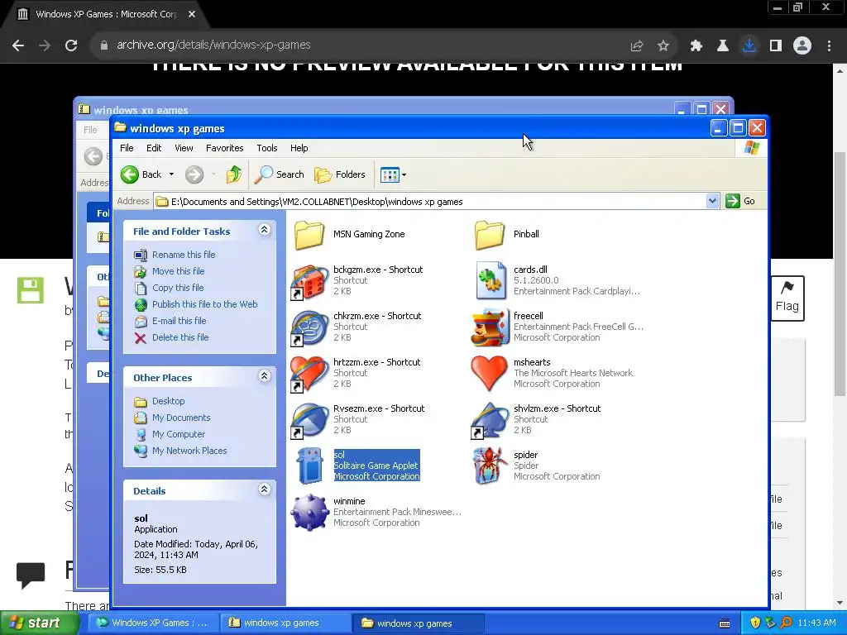Viewport: 847px width, 635px height.
Task: Click the browser page vertical scrollbar
Action: [840, 273]
